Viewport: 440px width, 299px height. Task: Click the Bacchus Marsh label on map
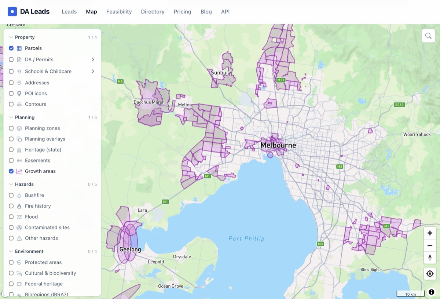point(149,102)
